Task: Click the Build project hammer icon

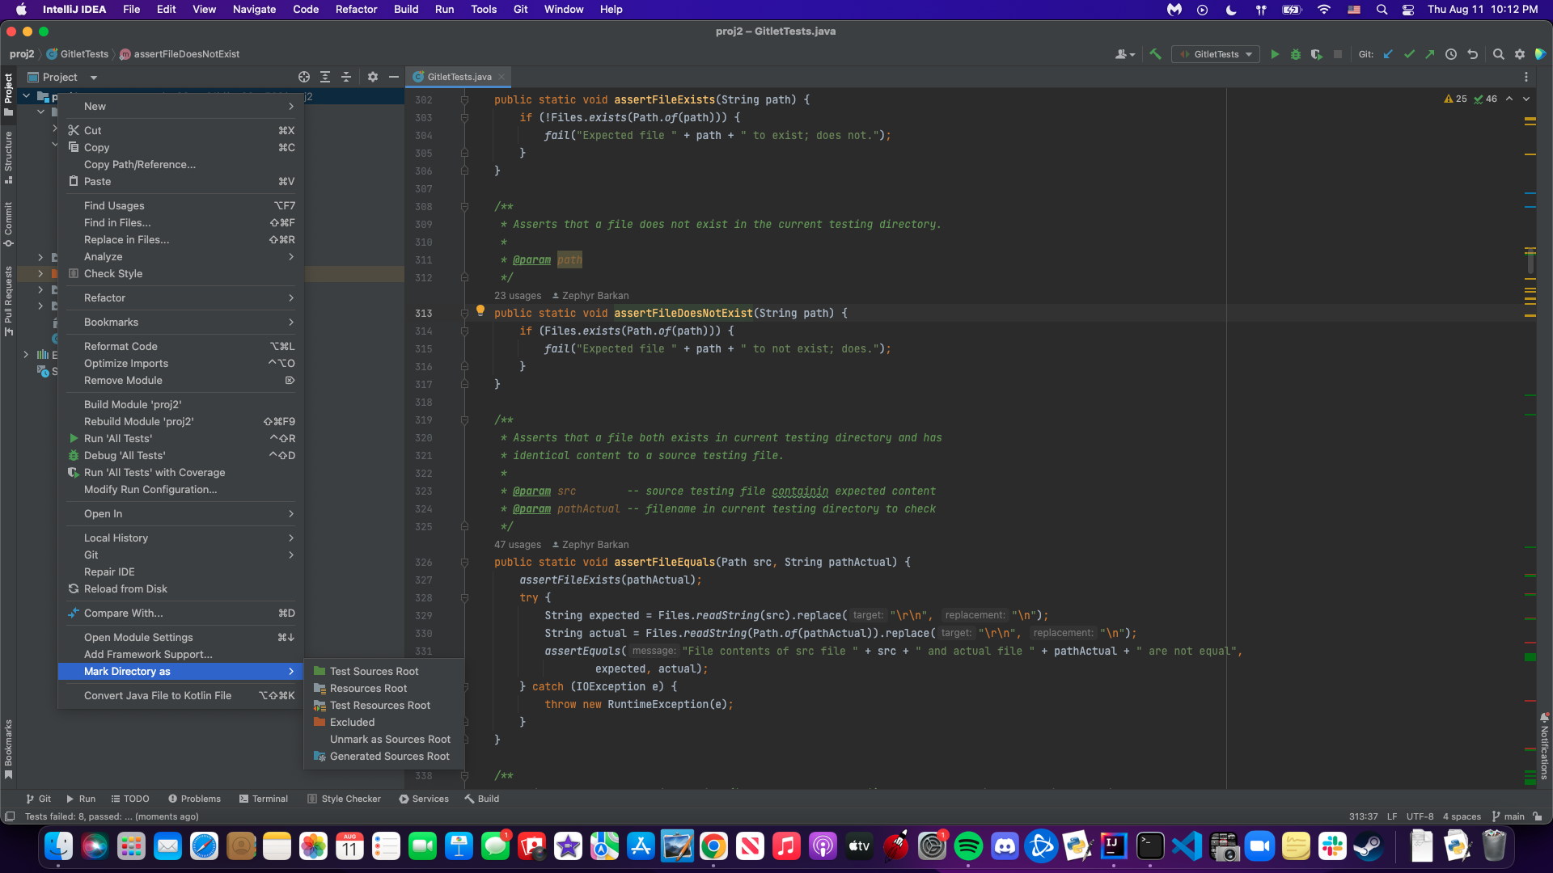Action: tap(1155, 54)
